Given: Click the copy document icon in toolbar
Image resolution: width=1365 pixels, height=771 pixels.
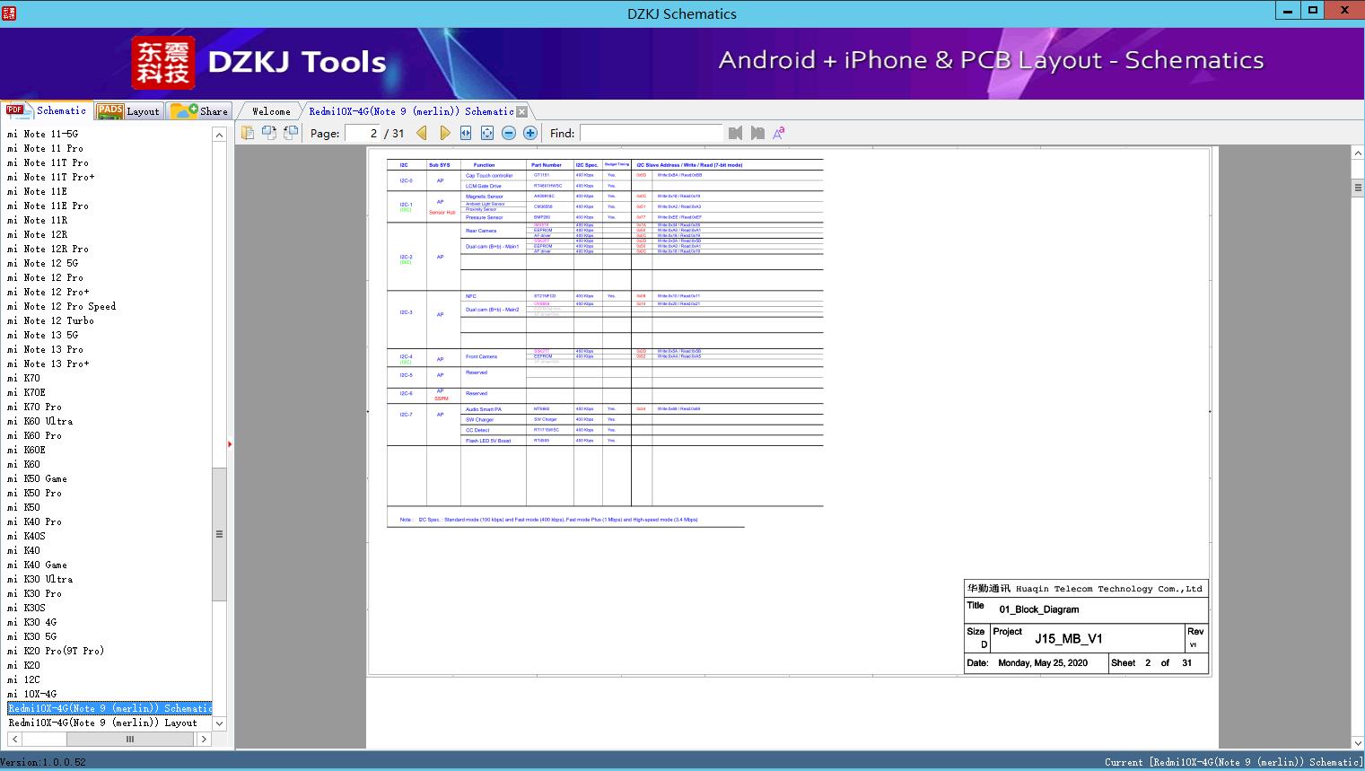Looking at the screenshot, I should point(248,133).
